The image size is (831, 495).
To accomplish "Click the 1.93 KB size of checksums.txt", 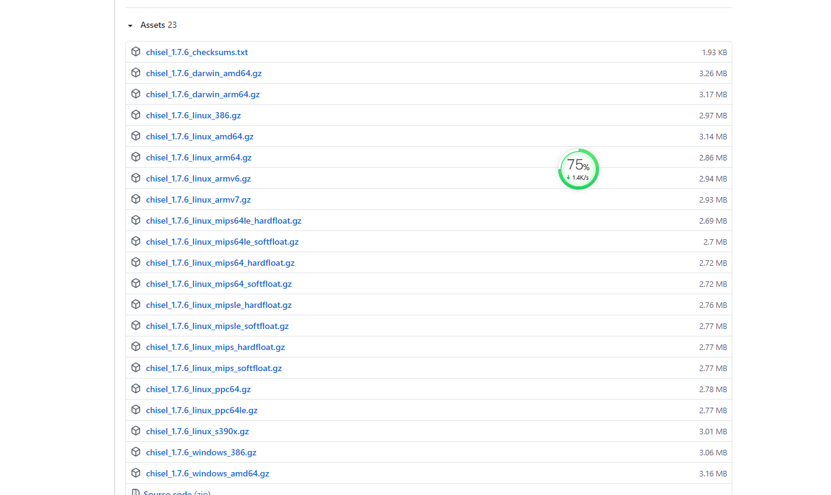I will click(x=714, y=53).
